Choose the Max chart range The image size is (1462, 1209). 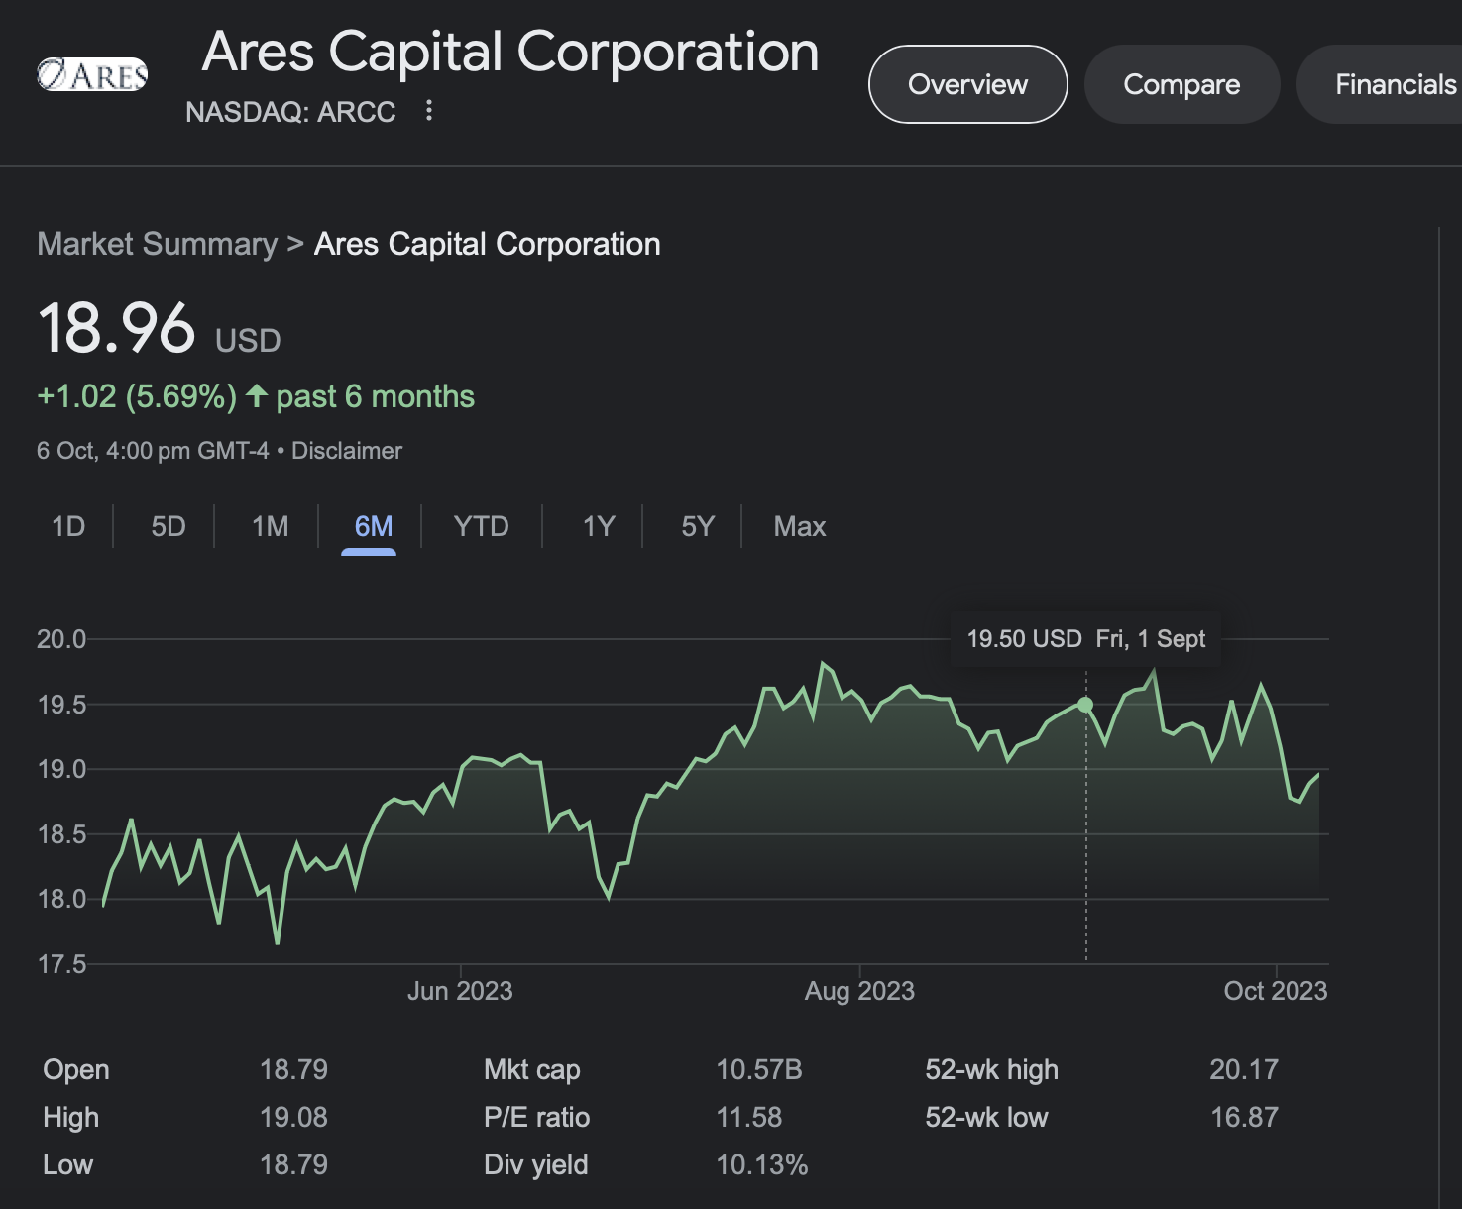pos(799,526)
